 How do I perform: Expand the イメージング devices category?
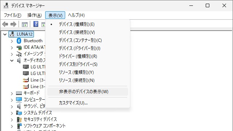click(12, 54)
